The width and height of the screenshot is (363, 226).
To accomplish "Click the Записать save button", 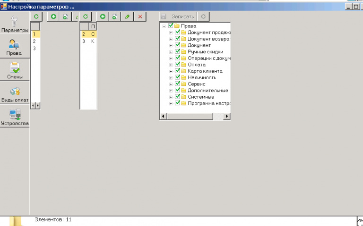I will [x=178, y=17].
